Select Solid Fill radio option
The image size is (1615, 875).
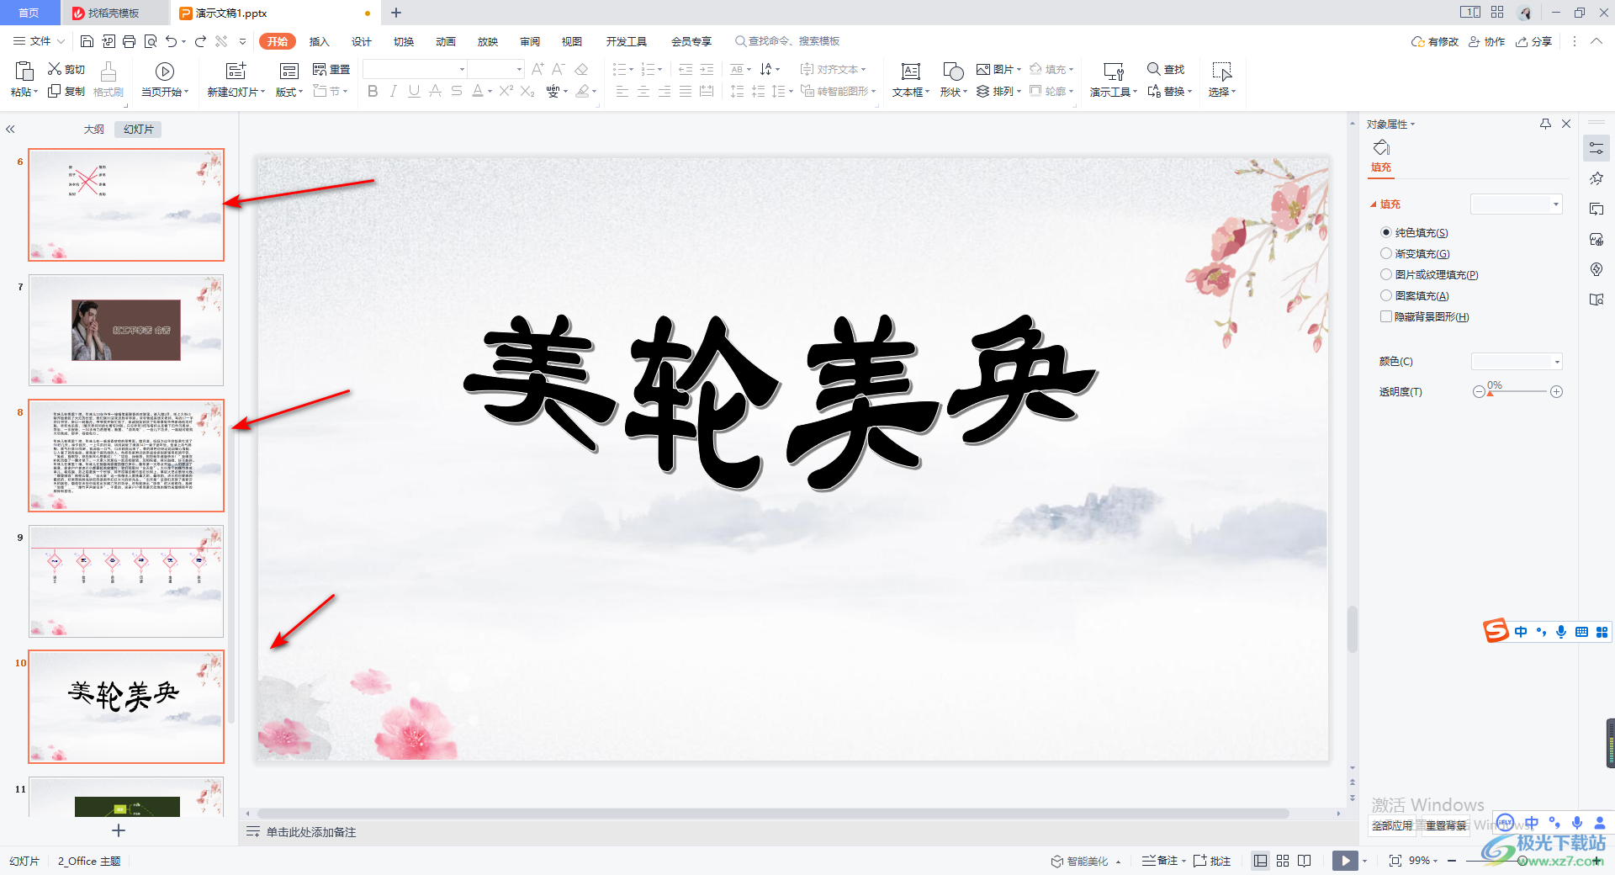(1386, 232)
